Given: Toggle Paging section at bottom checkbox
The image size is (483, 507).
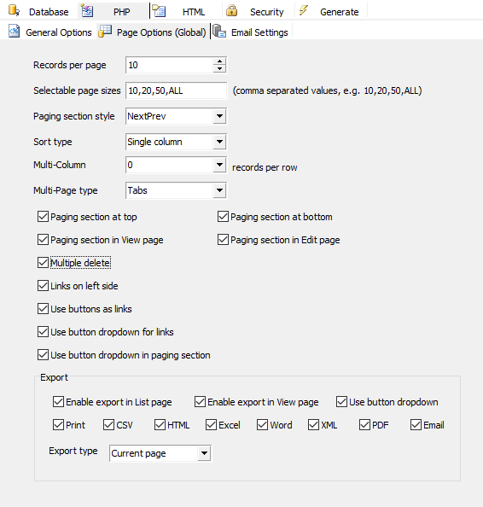Looking at the screenshot, I should point(223,216).
